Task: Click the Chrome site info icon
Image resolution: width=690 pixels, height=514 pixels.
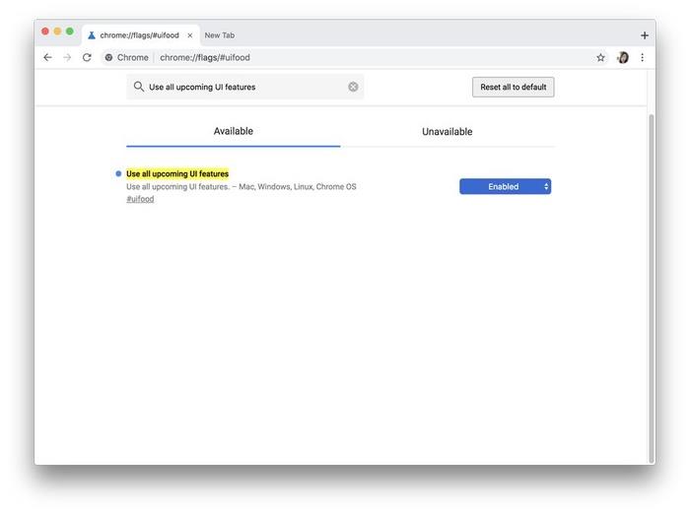Action: (109, 58)
